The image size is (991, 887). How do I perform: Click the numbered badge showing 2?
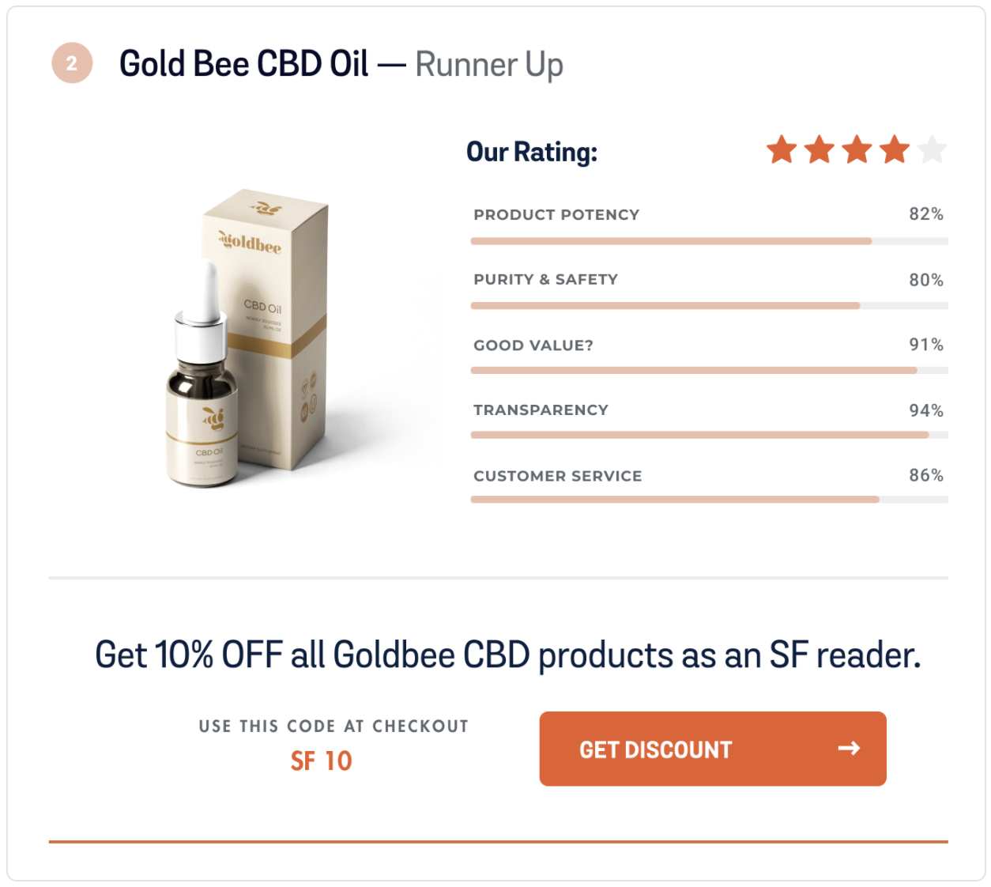click(70, 62)
